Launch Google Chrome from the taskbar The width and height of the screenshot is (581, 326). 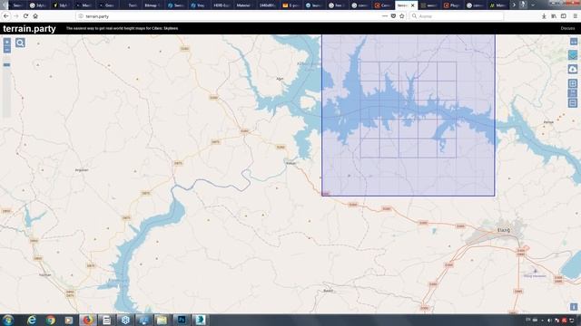tap(51, 320)
